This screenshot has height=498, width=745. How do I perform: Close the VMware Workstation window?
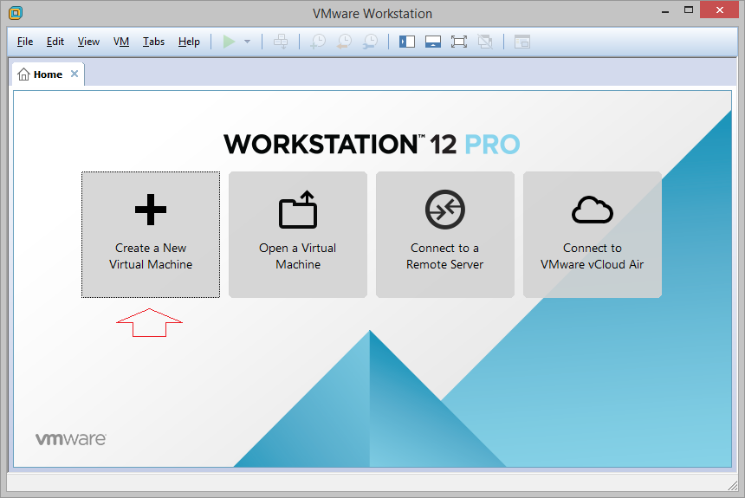719,10
